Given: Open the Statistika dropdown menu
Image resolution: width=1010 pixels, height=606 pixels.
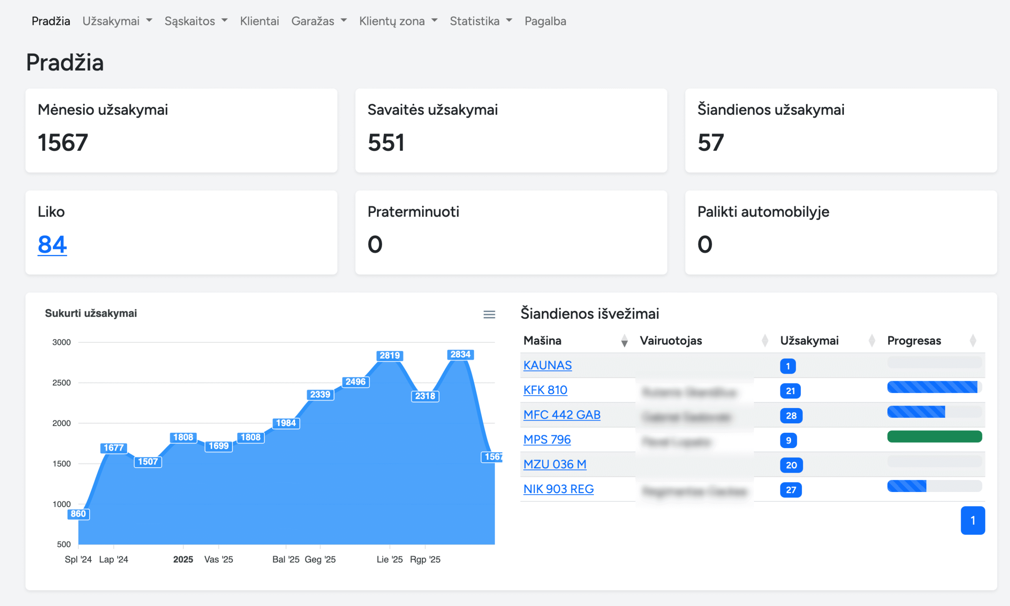Looking at the screenshot, I should click(481, 21).
